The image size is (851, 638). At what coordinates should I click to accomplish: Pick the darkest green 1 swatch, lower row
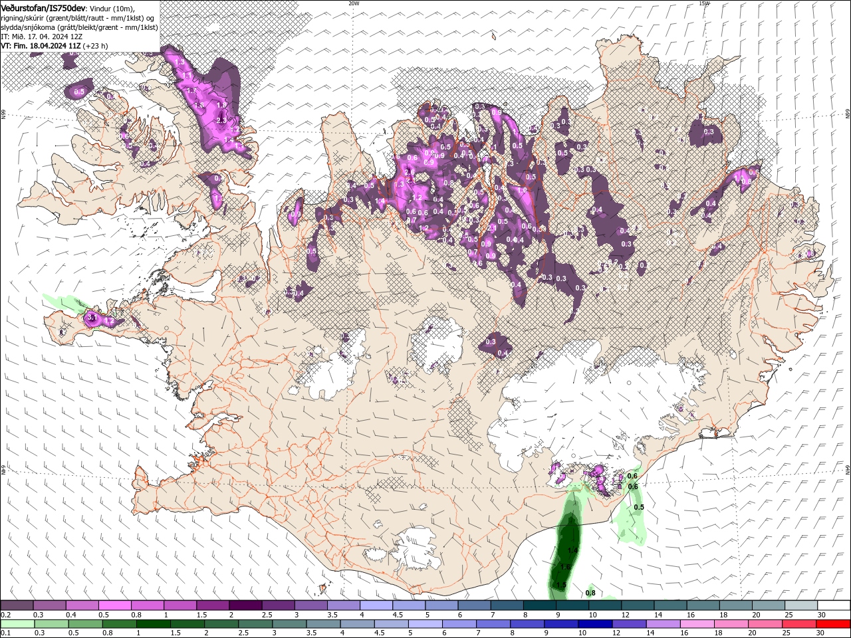(153, 624)
